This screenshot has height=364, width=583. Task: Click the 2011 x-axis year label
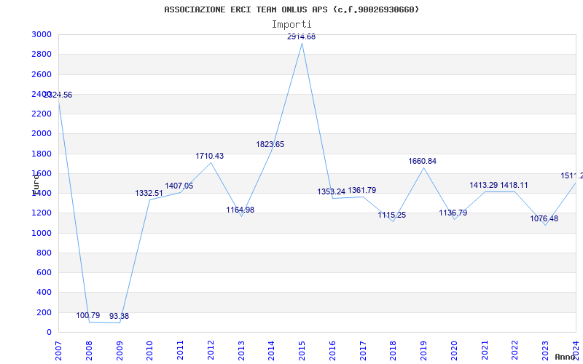(180, 351)
